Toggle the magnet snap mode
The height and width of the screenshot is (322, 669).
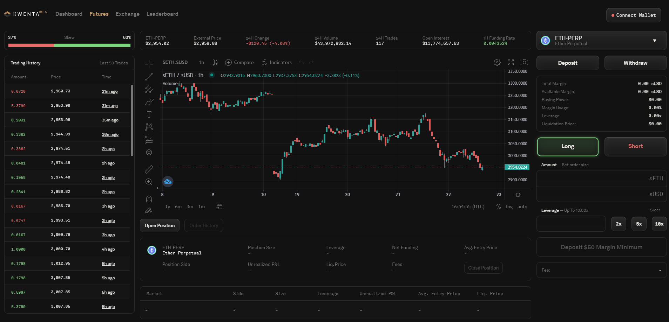click(149, 199)
